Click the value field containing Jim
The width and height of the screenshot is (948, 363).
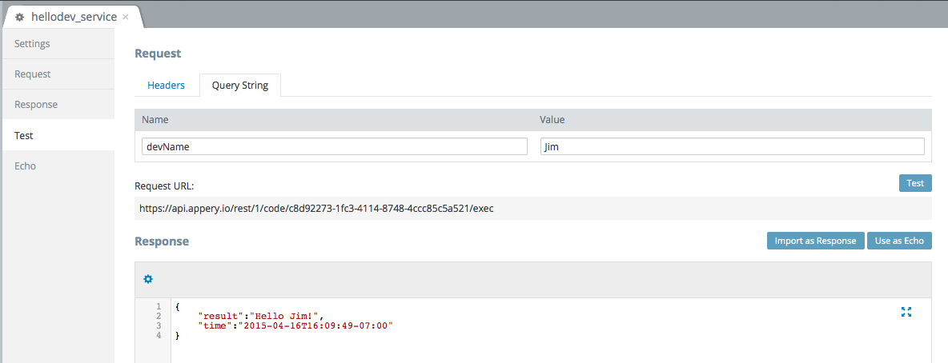pos(732,146)
